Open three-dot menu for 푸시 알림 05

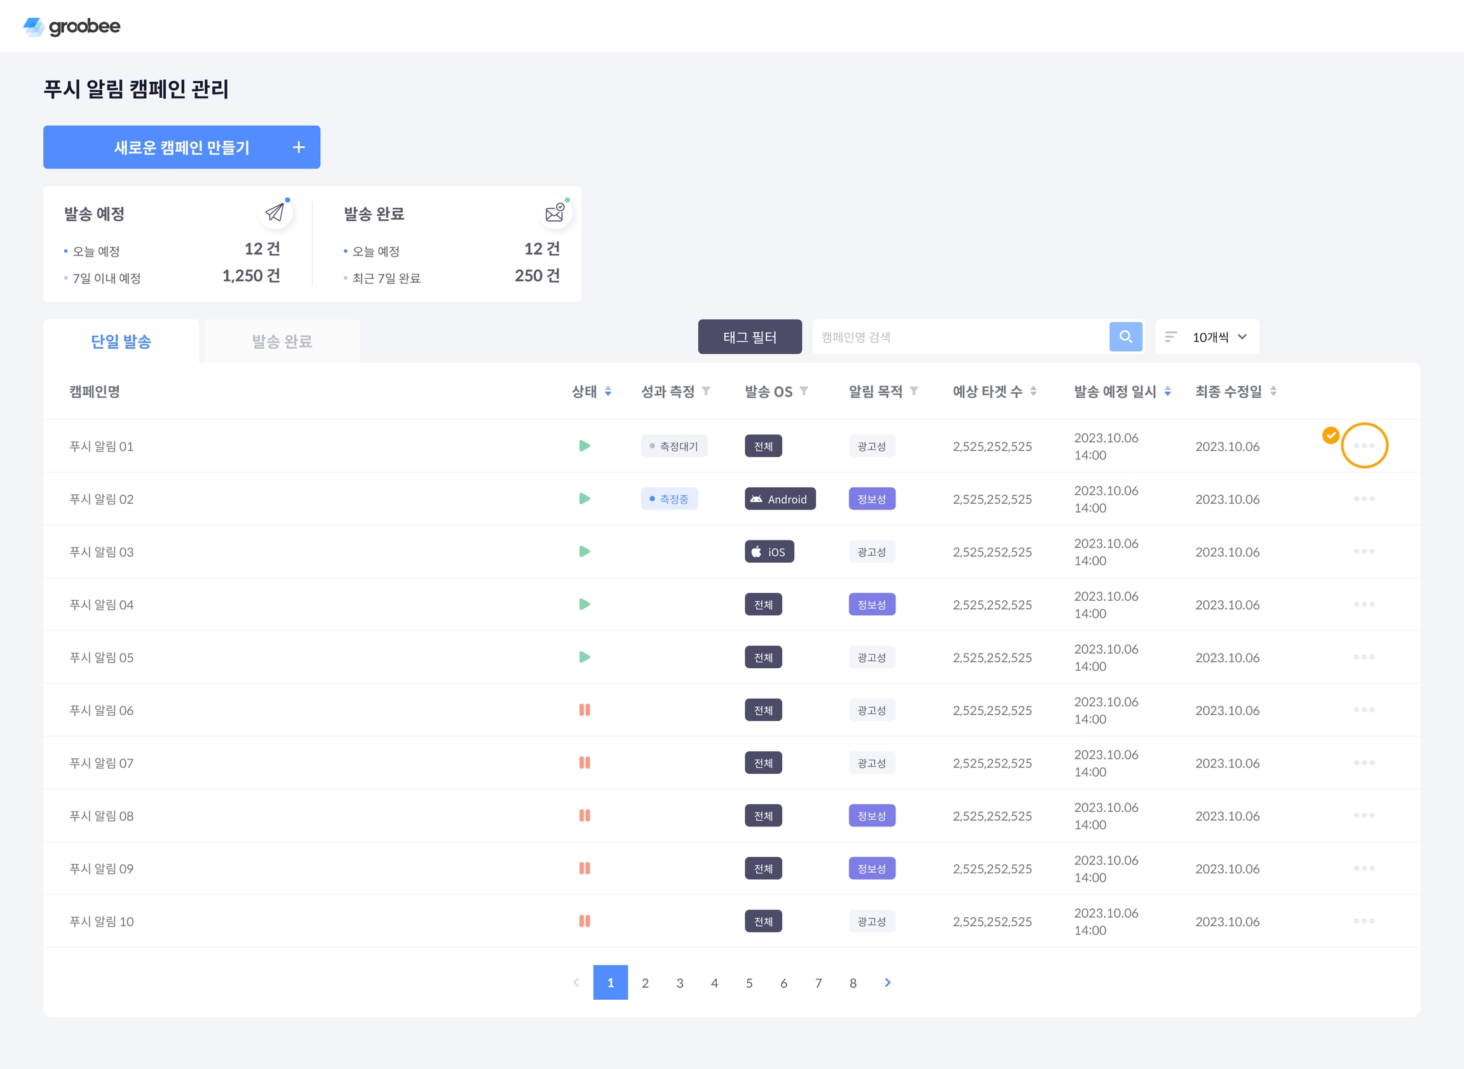(1364, 657)
